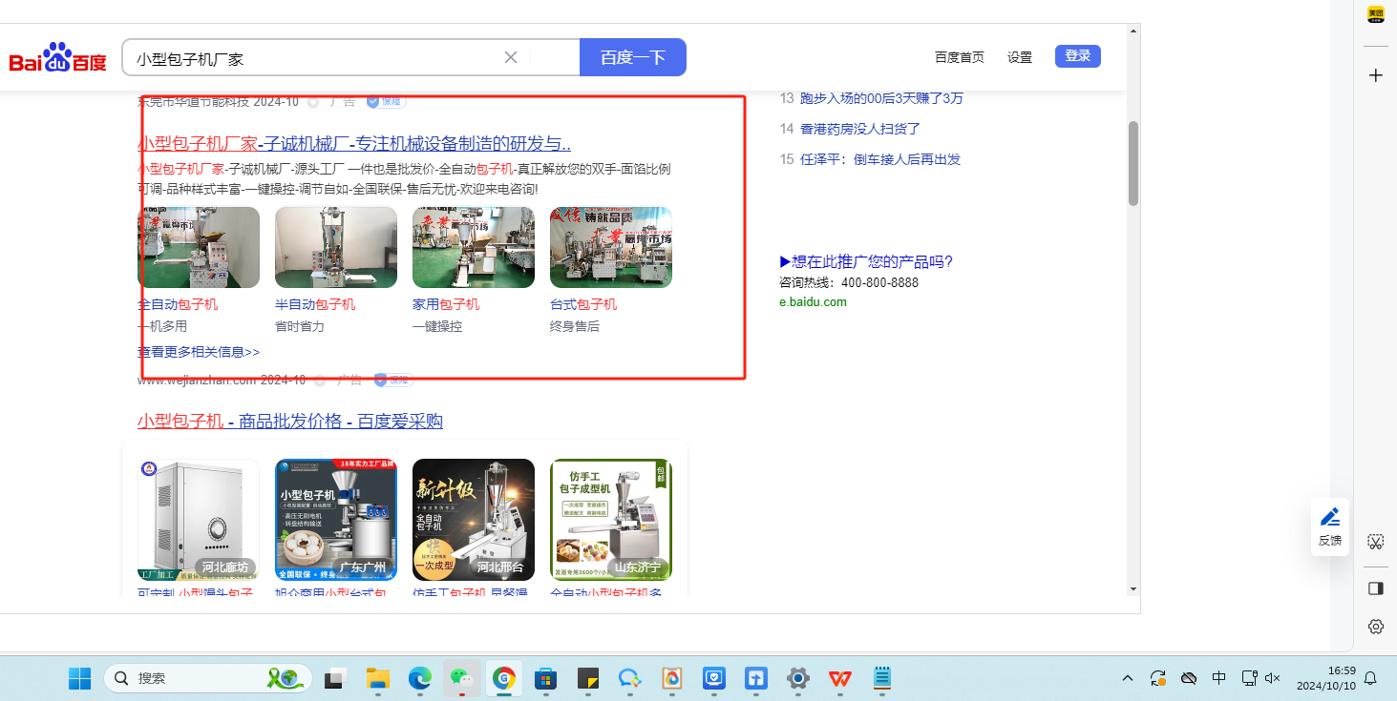This screenshot has width=1397, height=701.
Task: Click the scrollbar up arrow
Action: coord(1133,32)
